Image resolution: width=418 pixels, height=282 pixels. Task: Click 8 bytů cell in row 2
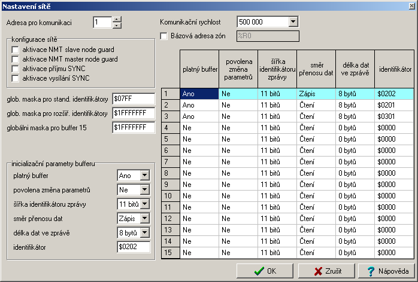[x=355, y=105]
